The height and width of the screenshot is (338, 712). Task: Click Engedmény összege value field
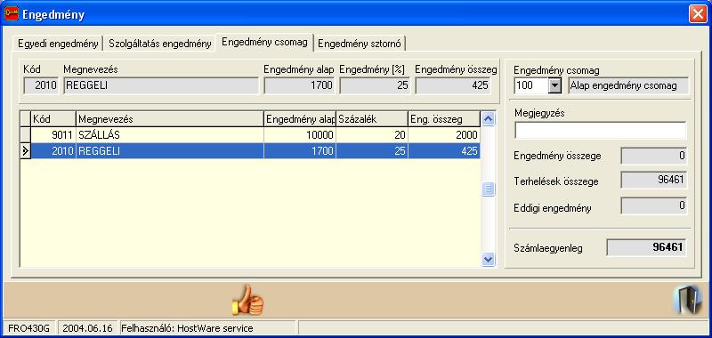tap(654, 156)
